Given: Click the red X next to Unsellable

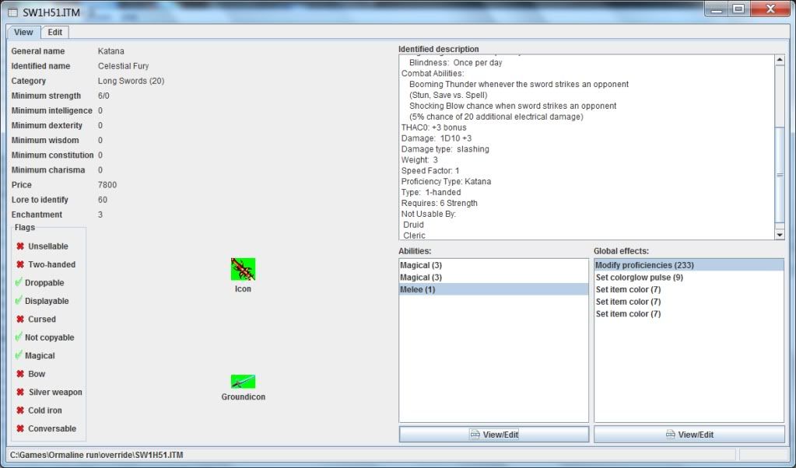Looking at the screenshot, I should [20, 246].
